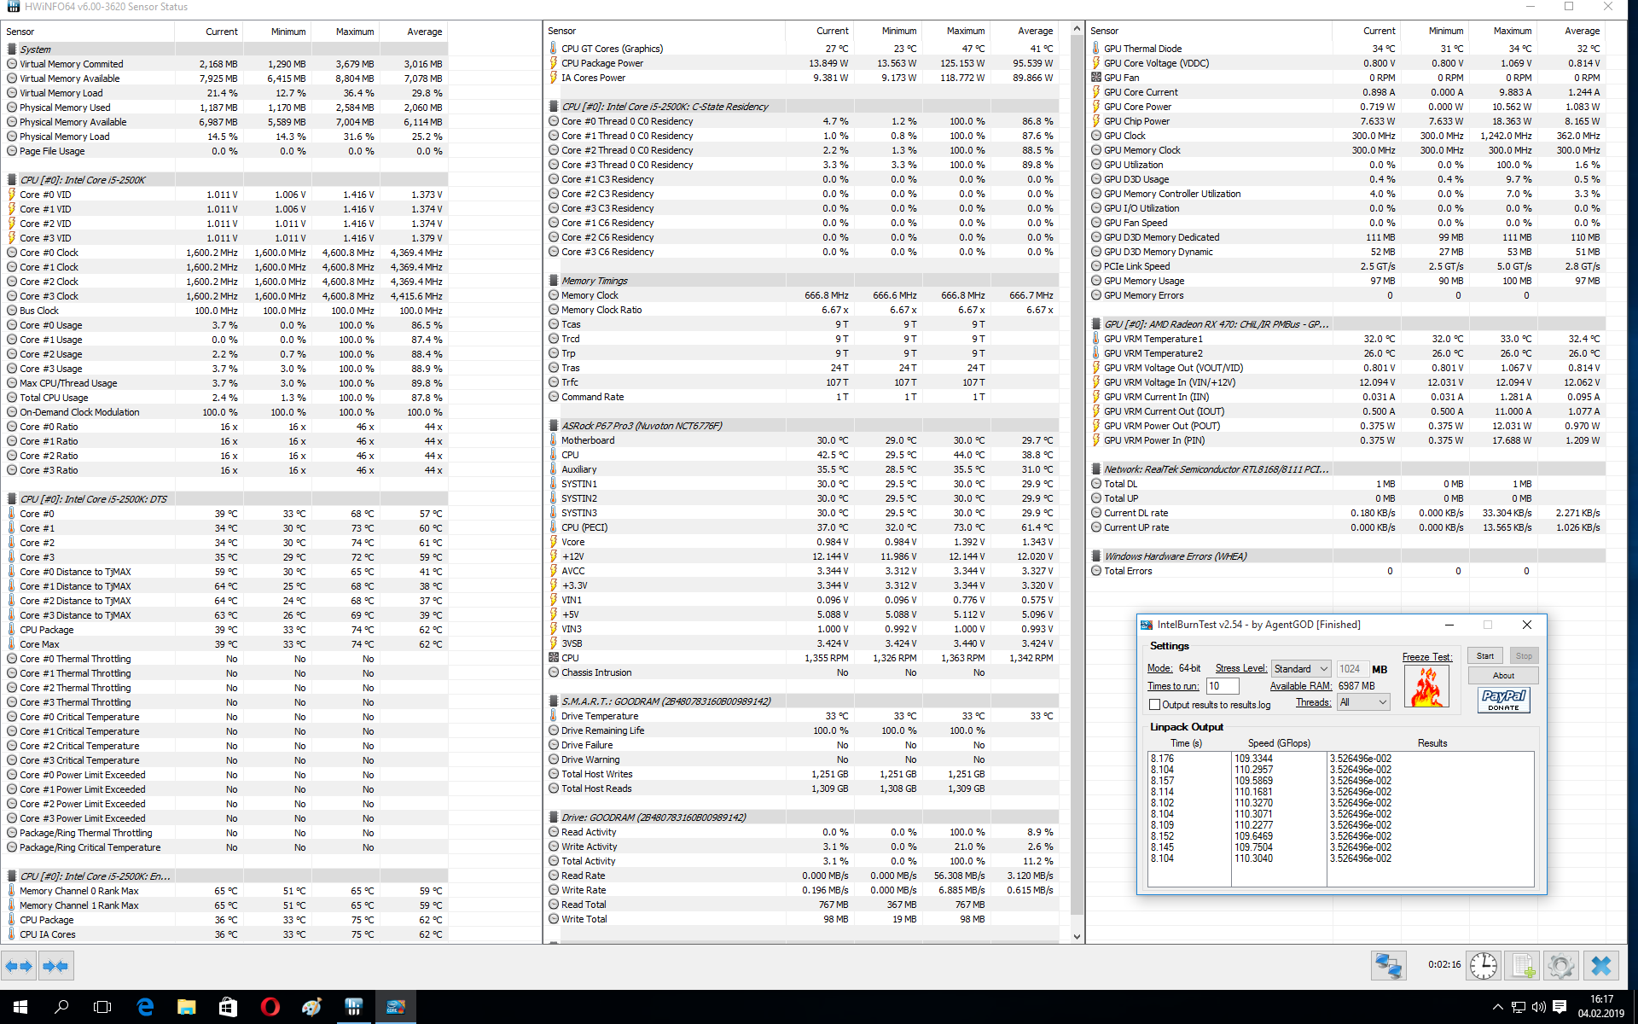Screen dimensions: 1638x1024
Task: Click the expand columns arrows button
Action: coord(19,966)
